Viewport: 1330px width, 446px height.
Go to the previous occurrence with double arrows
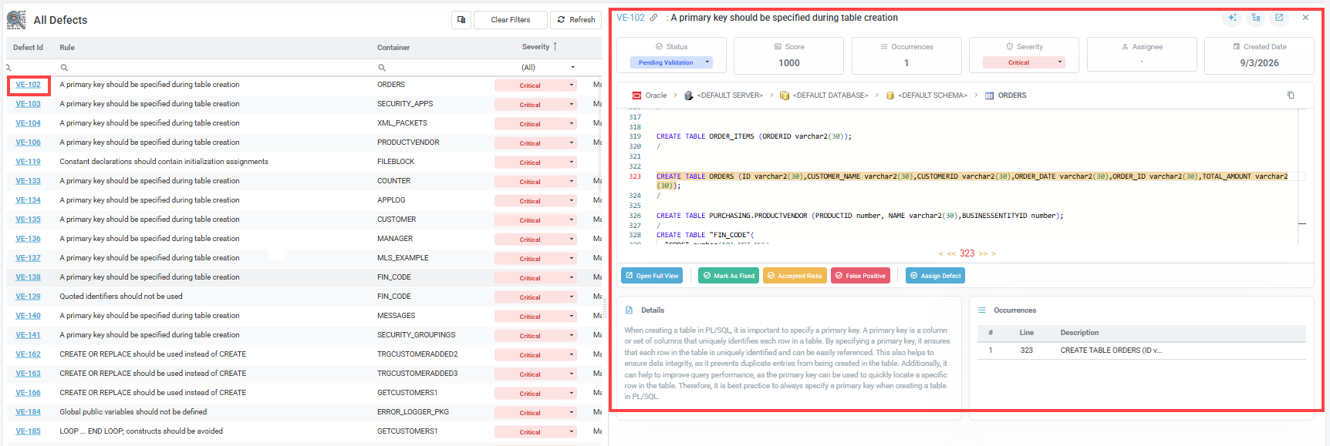[x=951, y=253]
